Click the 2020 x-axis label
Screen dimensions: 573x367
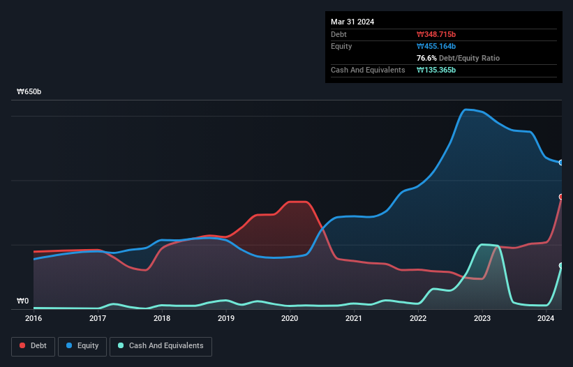click(x=290, y=318)
